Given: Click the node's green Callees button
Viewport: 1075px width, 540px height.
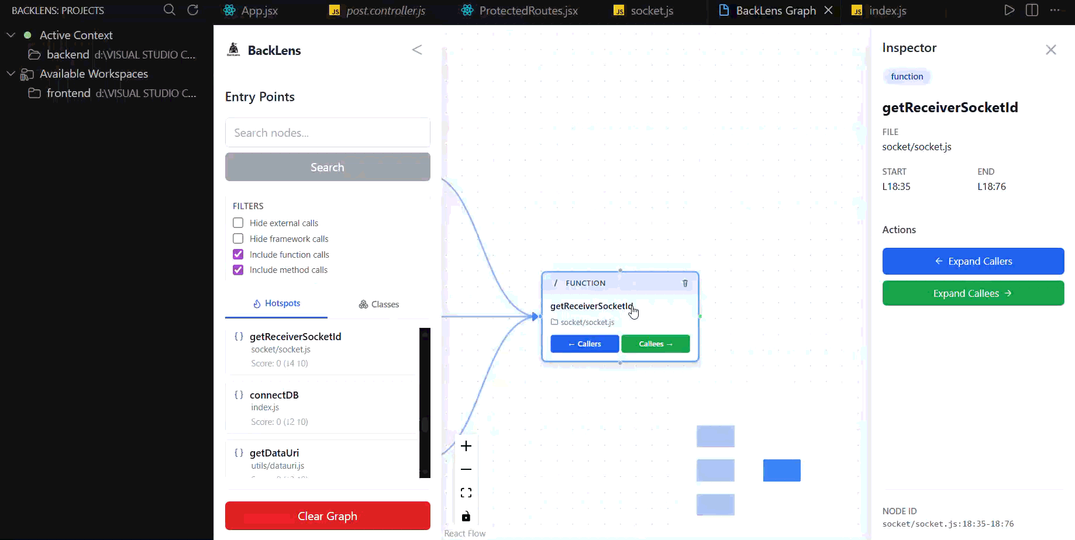Looking at the screenshot, I should 656,344.
